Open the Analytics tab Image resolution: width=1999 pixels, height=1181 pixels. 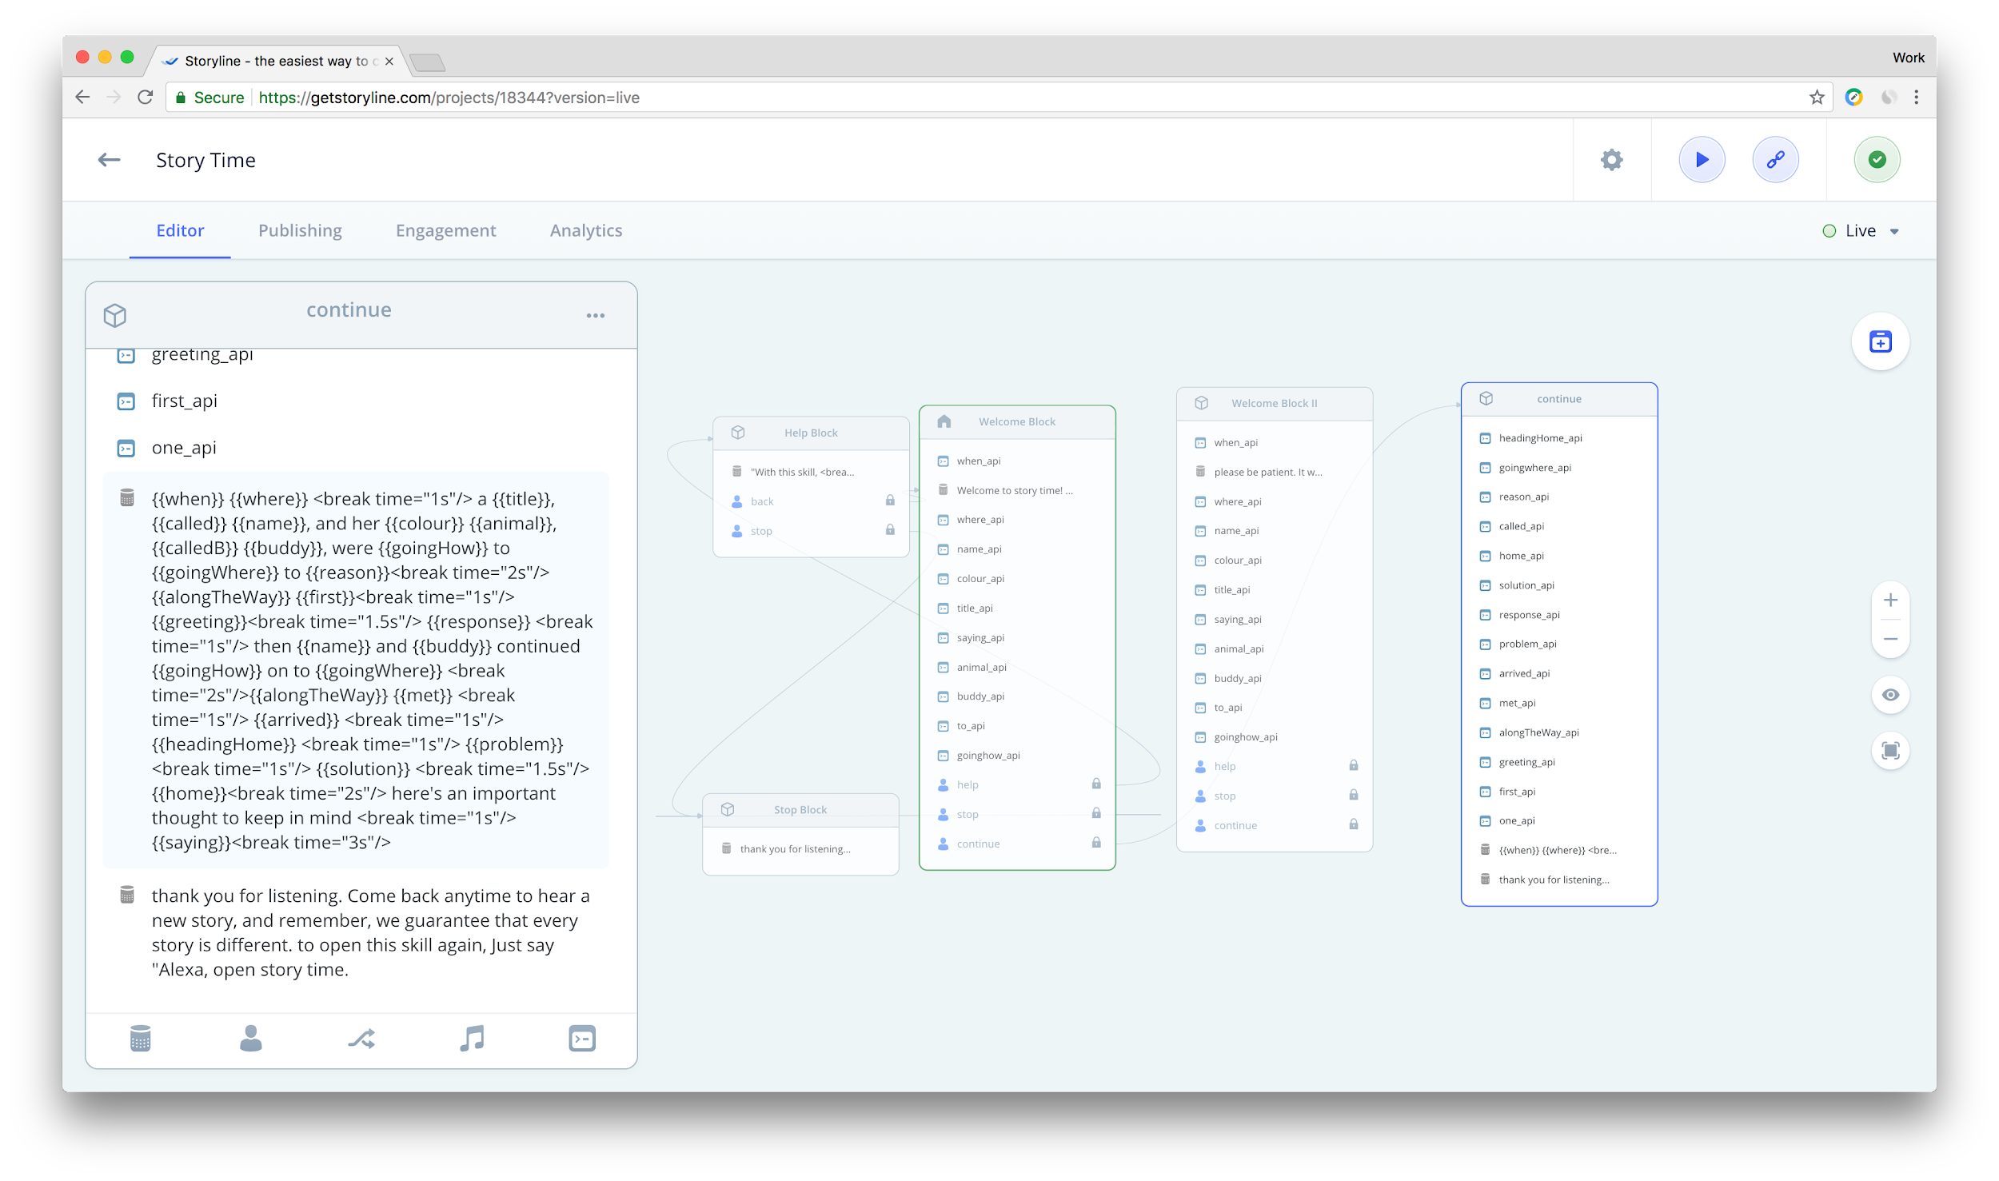click(585, 230)
